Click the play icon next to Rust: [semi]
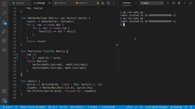 [83, 107]
